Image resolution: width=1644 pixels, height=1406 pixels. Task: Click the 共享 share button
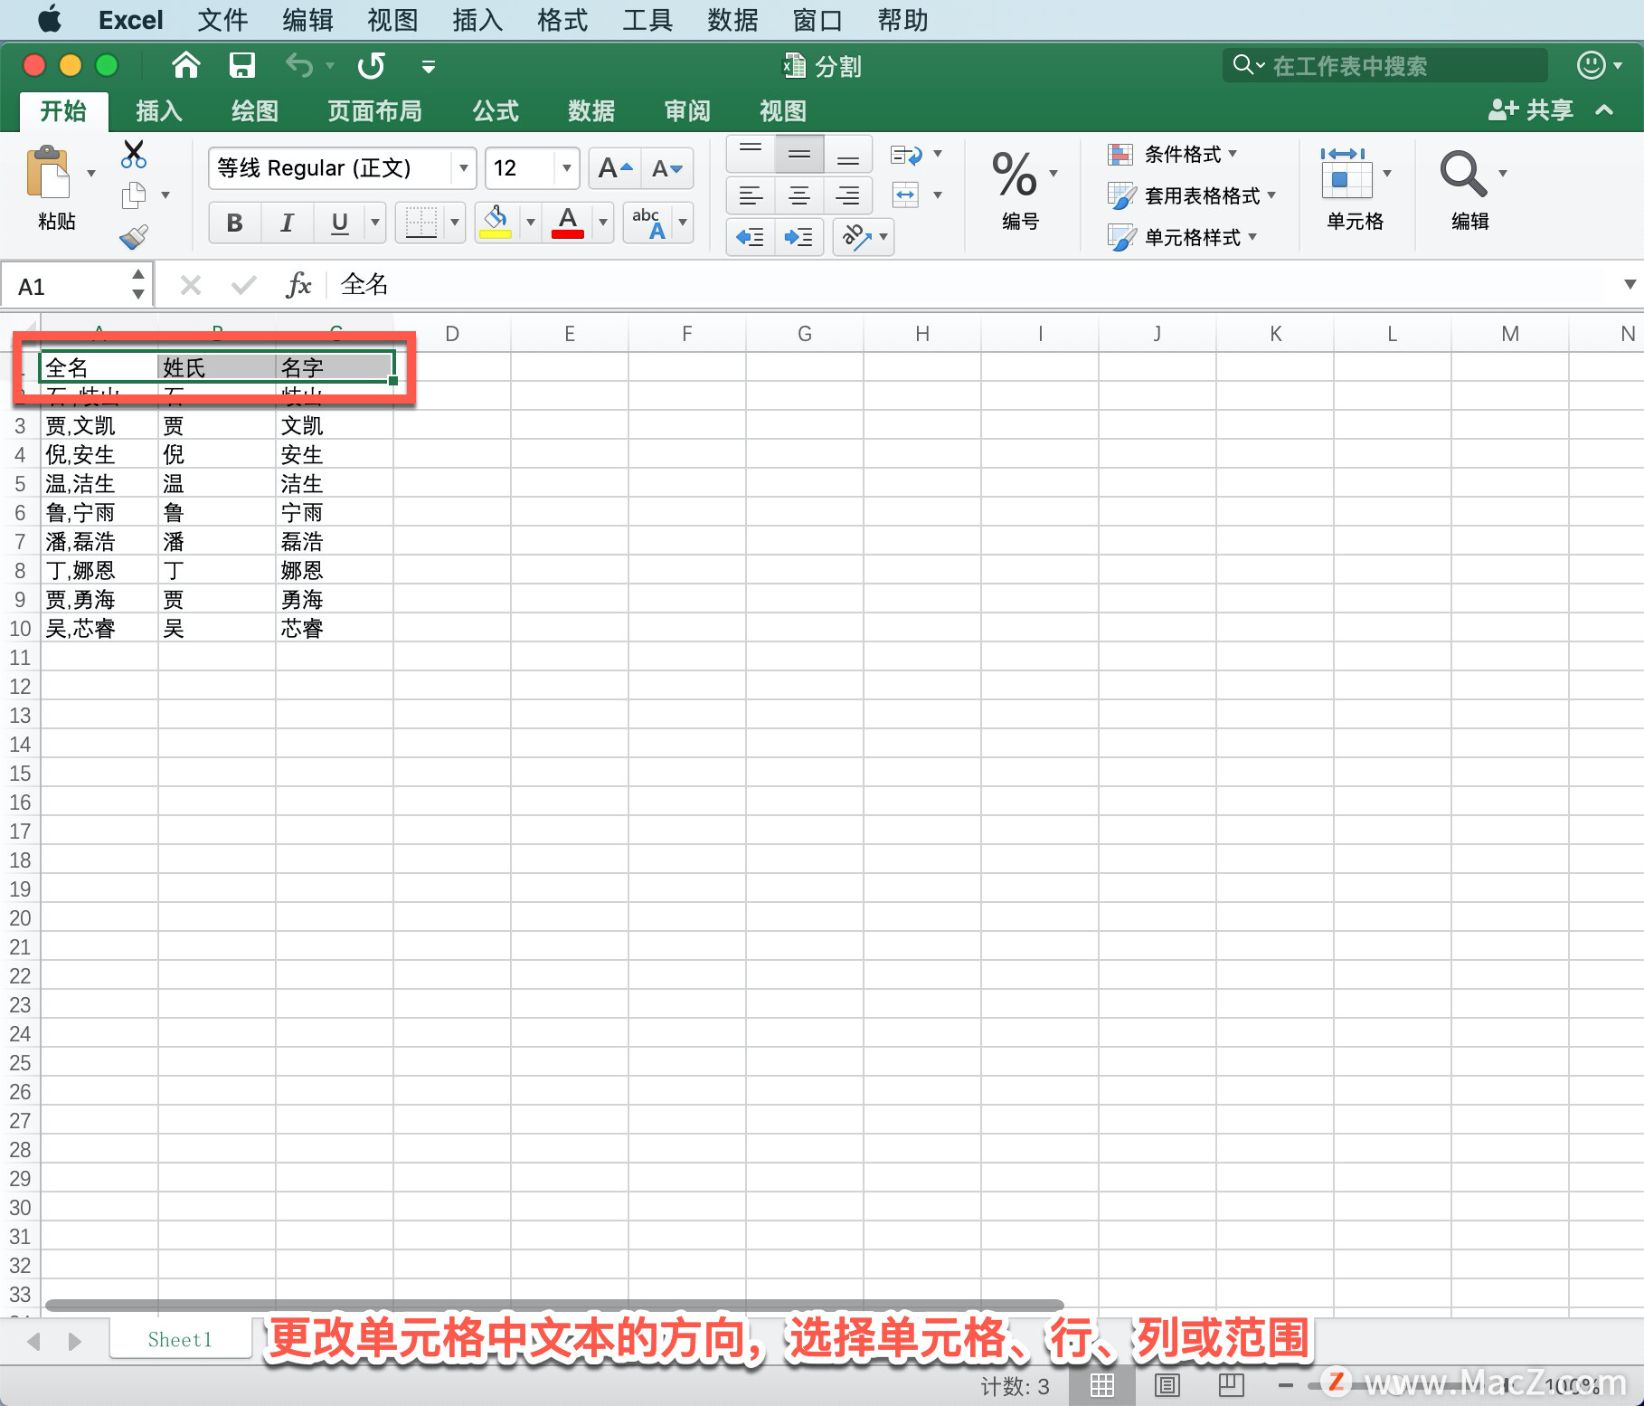pyautogui.click(x=1530, y=110)
